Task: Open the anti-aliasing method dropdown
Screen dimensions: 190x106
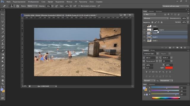Action: (166, 81)
